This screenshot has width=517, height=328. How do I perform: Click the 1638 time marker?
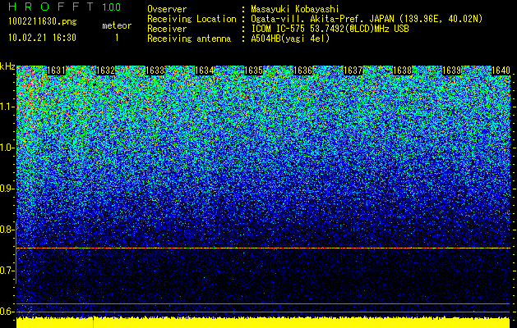tap(403, 71)
